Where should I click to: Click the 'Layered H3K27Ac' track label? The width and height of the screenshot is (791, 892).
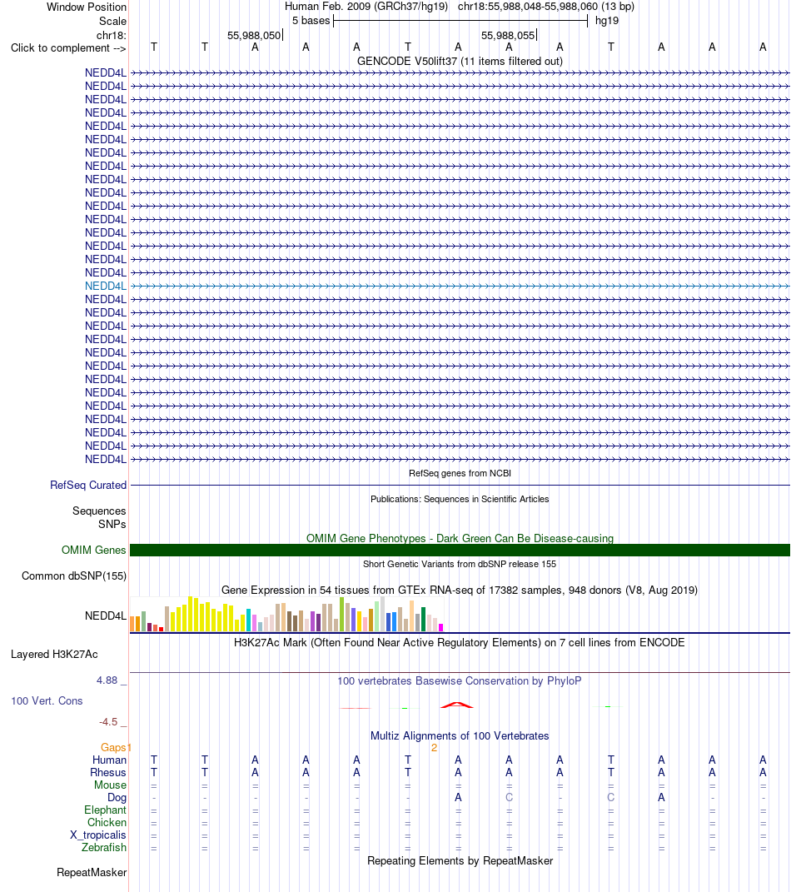(x=54, y=654)
